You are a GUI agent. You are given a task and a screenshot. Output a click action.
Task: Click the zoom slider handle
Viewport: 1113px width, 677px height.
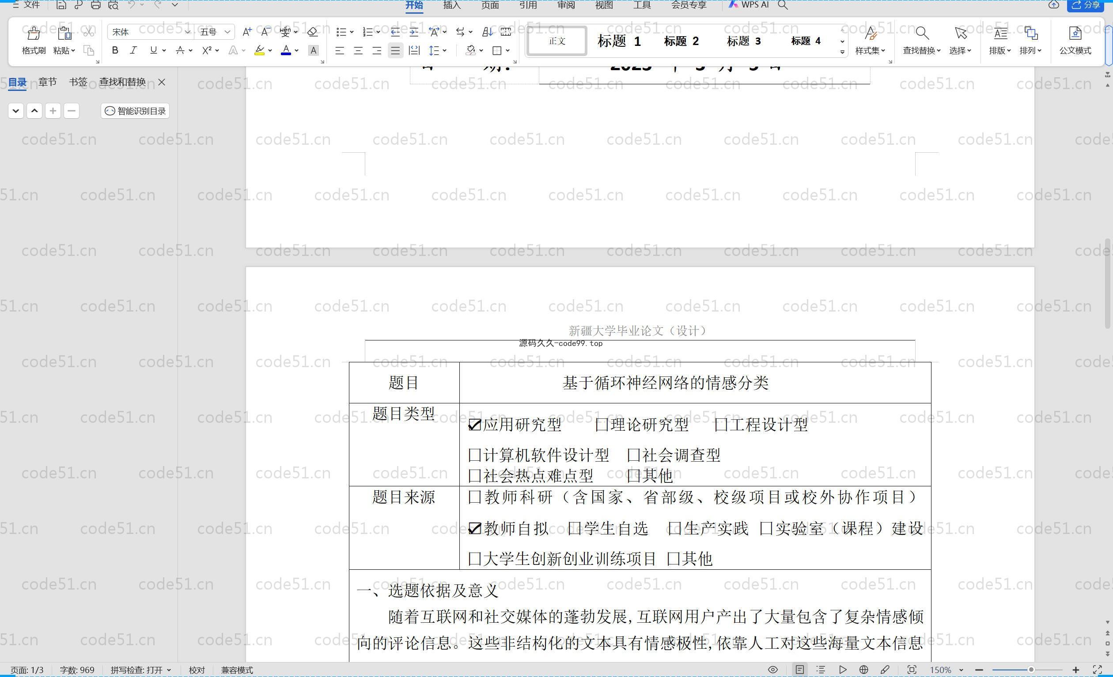coord(1031,670)
